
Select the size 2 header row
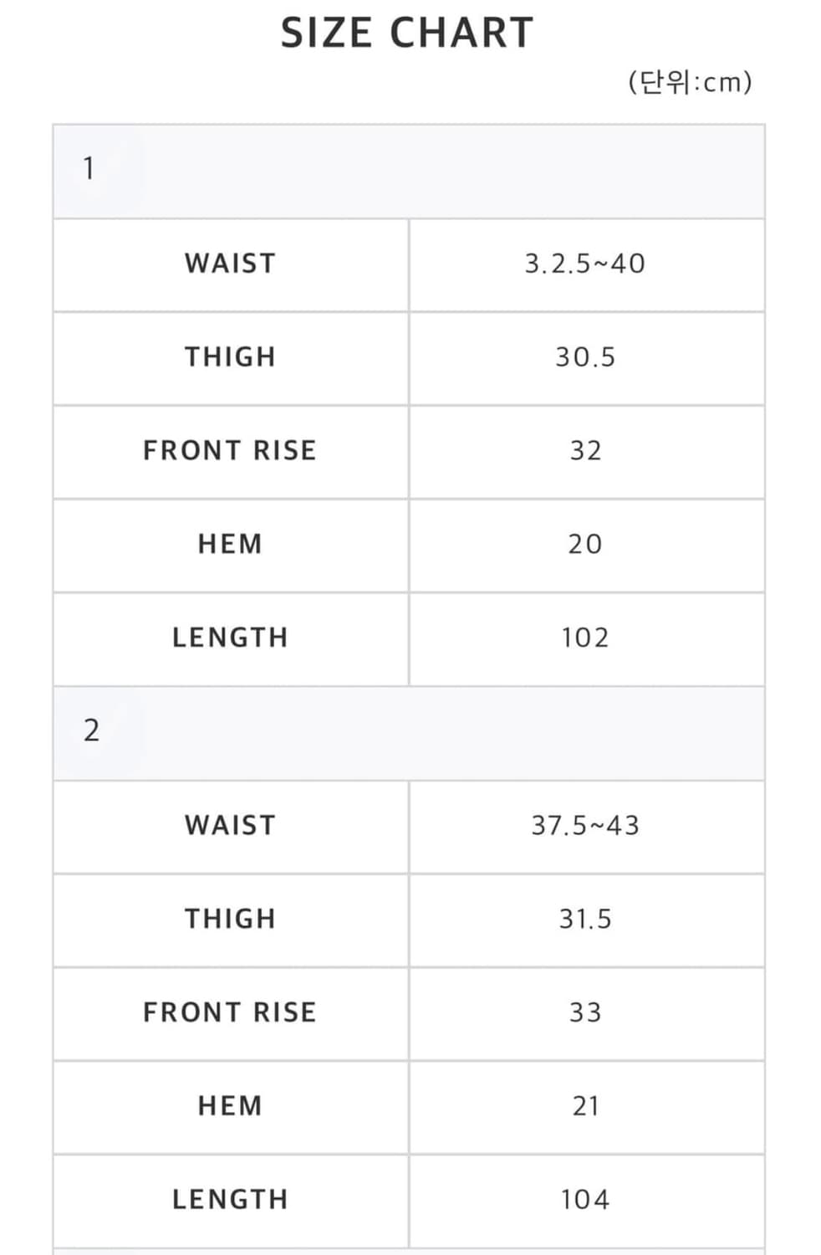(x=409, y=734)
